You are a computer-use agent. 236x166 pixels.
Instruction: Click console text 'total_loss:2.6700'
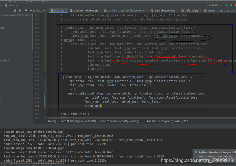(x=52, y=144)
